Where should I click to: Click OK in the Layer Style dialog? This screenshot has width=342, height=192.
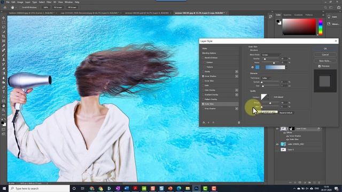point(325,49)
